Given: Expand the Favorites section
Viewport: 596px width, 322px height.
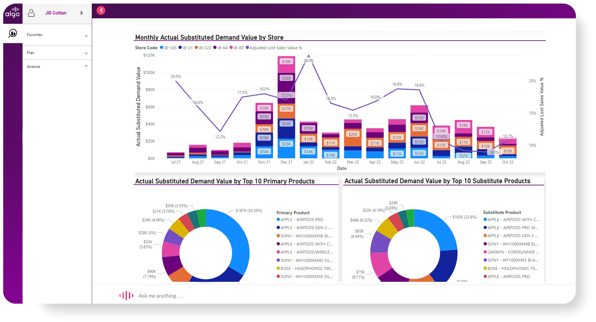Looking at the screenshot, I should tap(57, 35).
